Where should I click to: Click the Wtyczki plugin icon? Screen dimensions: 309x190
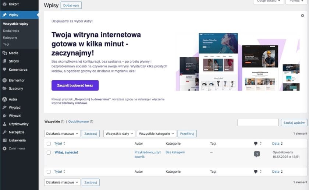click(x=4, y=116)
